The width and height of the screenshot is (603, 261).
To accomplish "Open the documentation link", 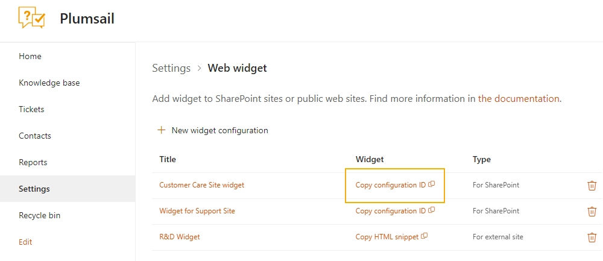I will pyautogui.click(x=519, y=99).
